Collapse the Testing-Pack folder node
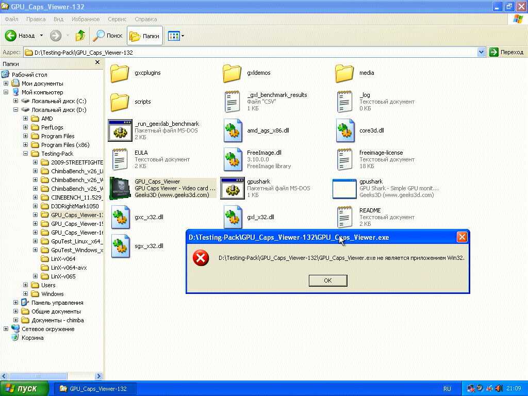 (25, 153)
